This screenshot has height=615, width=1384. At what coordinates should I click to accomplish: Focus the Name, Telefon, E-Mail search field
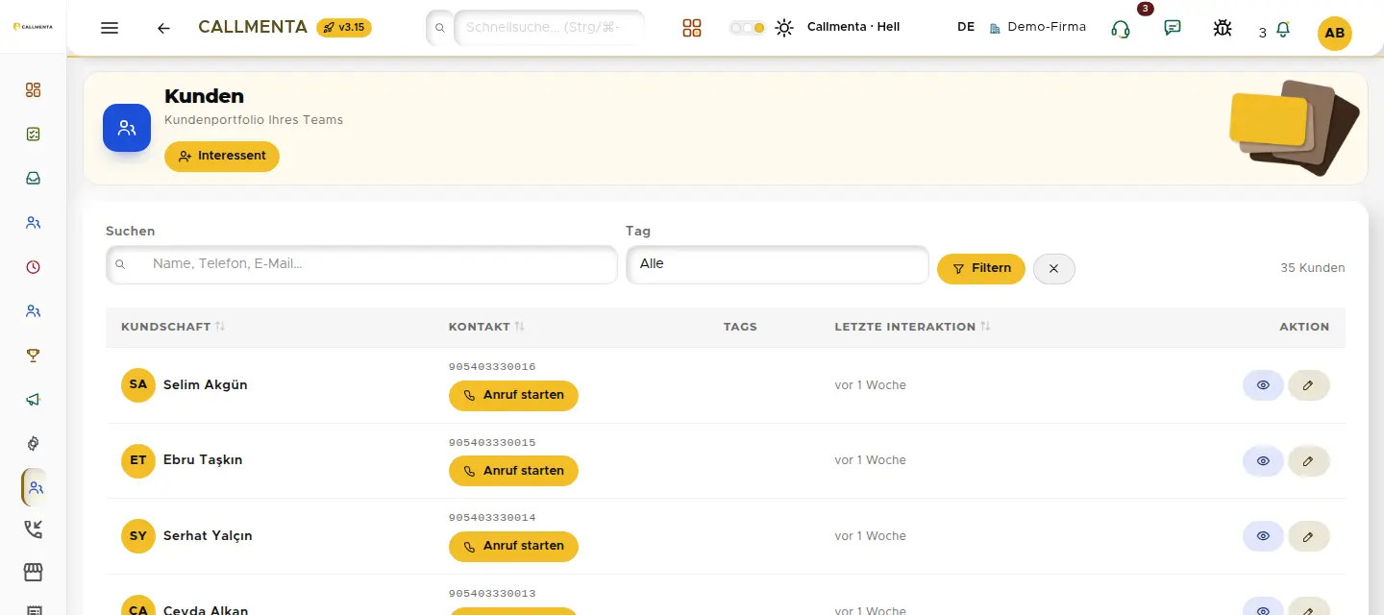tap(361, 264)
